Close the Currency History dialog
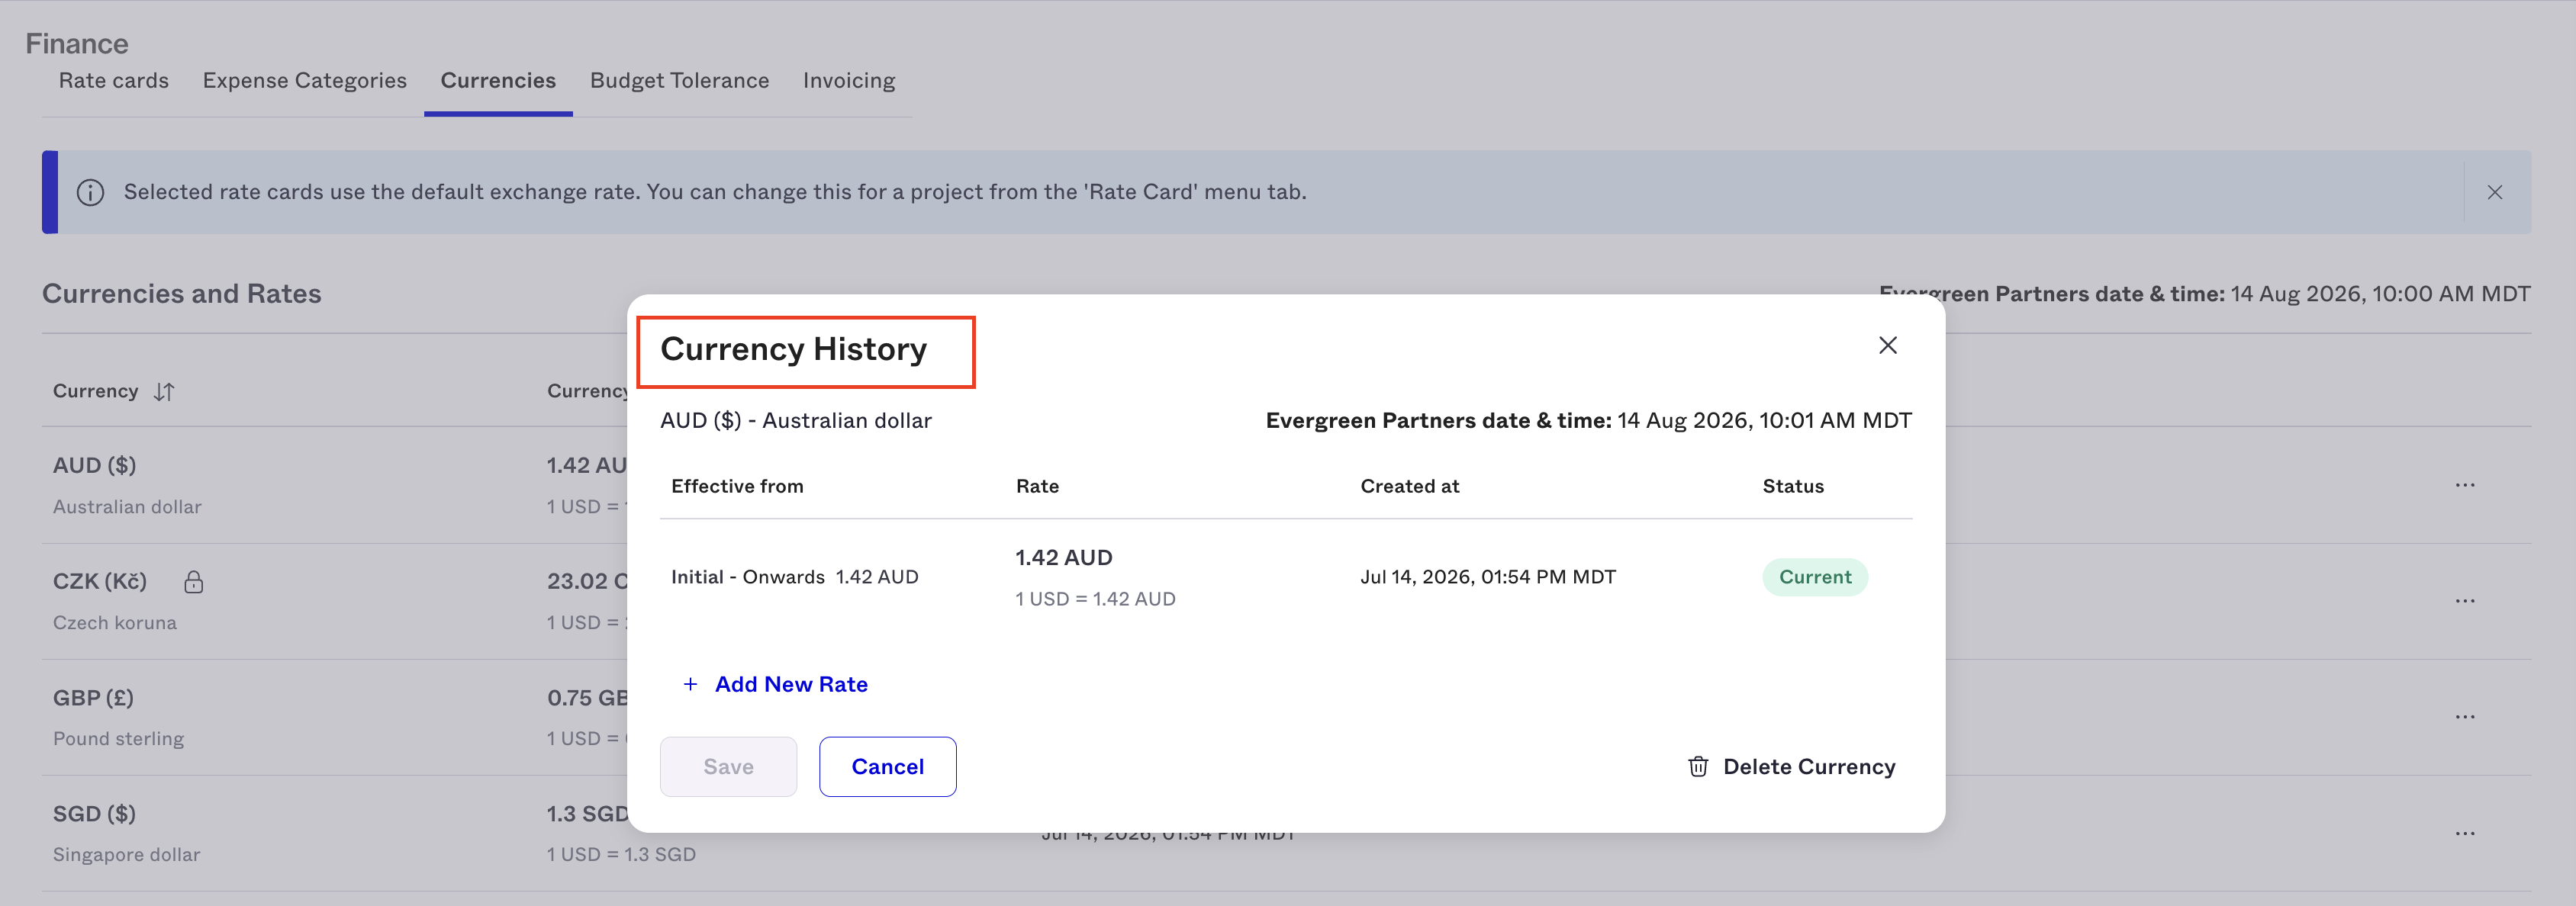 point(1887,345)
